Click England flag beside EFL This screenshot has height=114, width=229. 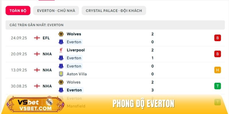click(37, 38)
